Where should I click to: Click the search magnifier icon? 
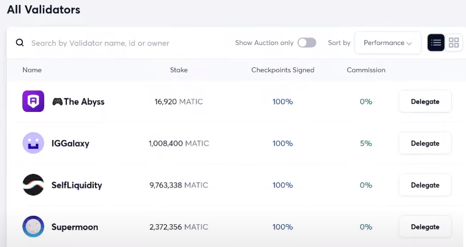click(20, 43)
